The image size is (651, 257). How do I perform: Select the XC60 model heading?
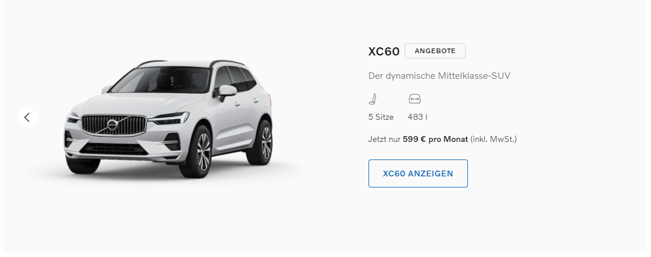click(384, 51)
